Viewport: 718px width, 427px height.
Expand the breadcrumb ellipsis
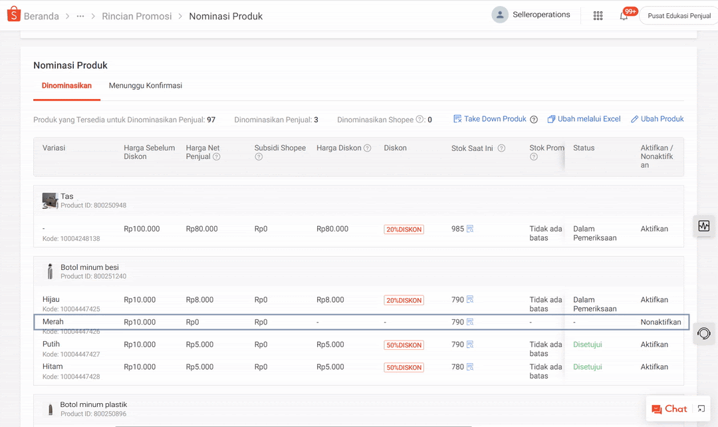80,16
